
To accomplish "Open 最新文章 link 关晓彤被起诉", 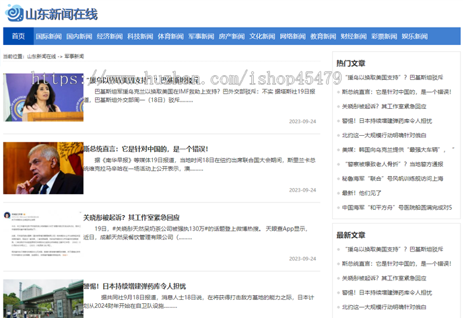I will click(x=384, y=278).
